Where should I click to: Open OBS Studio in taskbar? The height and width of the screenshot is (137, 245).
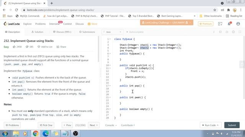point(75,134)
